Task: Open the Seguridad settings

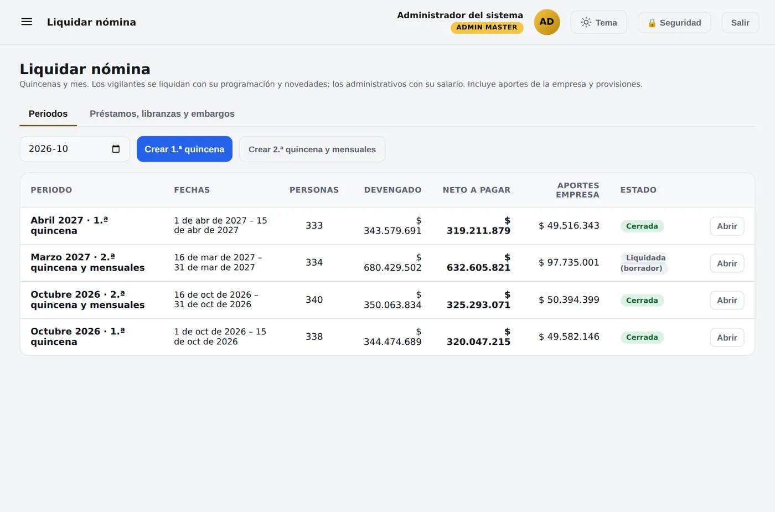Action: 674,23
